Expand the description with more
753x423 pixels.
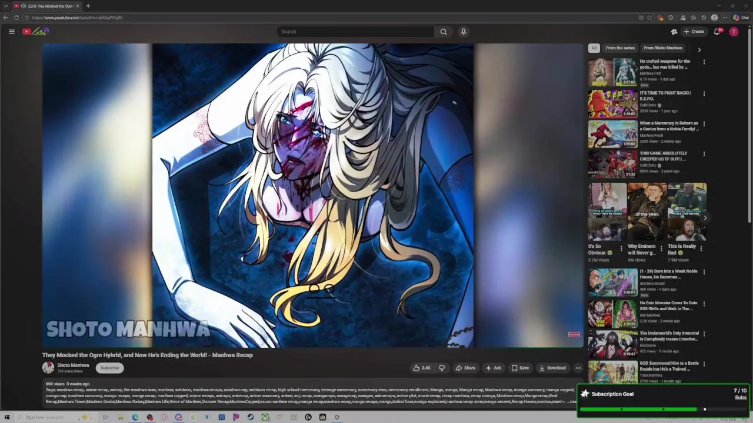(573, 402)
